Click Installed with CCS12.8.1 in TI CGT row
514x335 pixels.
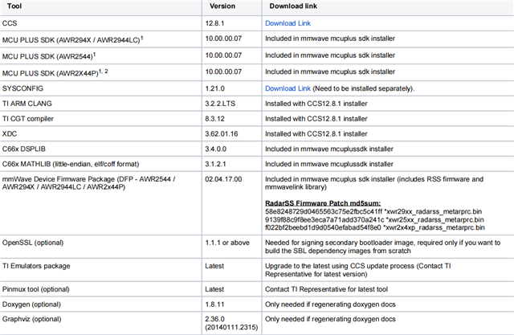click(316, 119)
